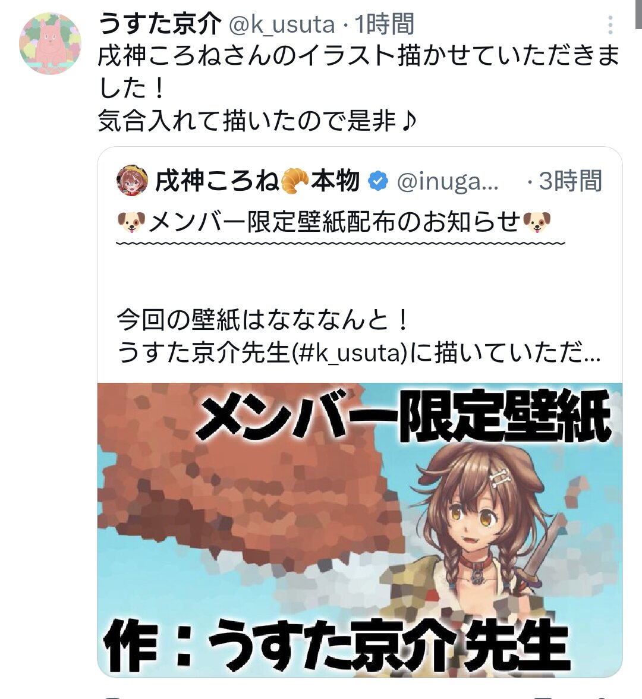Click the 戌神ころね本物 display name

tap(258, 181)
